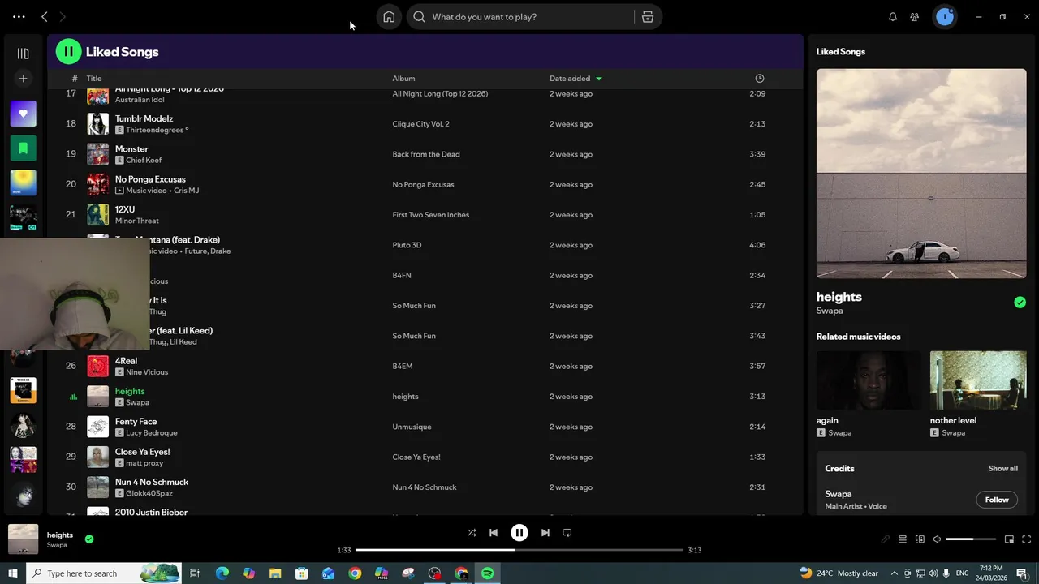Show all credits
Screen dimensions: 1039x584
[x=1002, y=469]
